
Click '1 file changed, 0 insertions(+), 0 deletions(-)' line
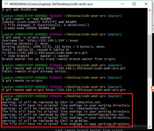47,25
